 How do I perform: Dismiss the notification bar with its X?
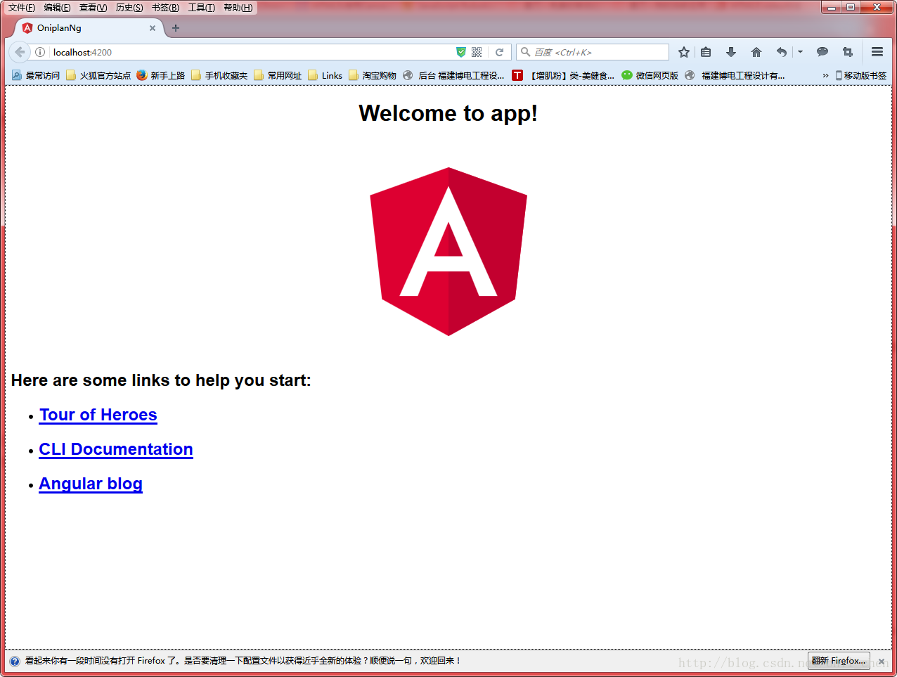[x=882, y=662]
